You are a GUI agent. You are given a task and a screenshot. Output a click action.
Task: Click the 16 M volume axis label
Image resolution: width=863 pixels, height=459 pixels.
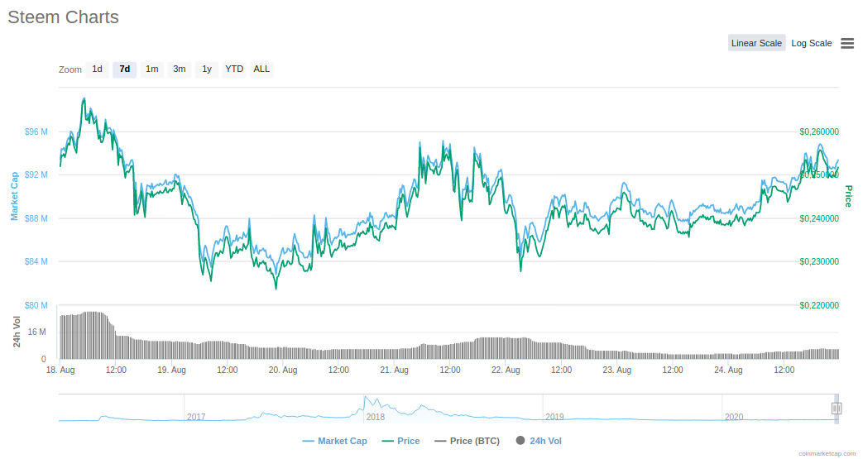tap(37, 332)
